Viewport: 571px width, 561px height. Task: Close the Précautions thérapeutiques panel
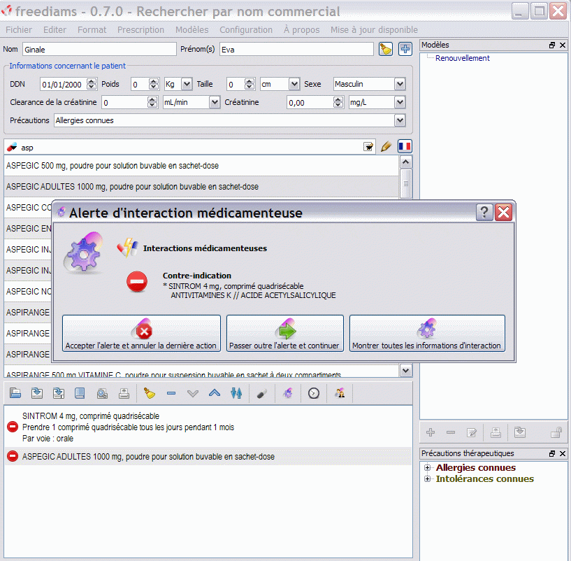coord(563,453)
